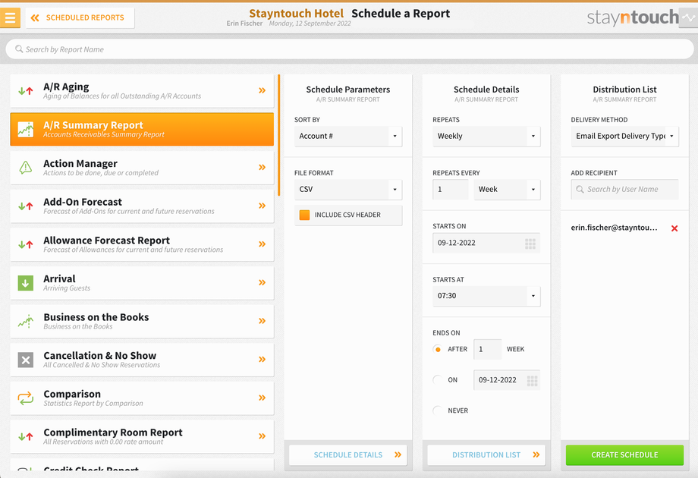Go back to Scheduled Reports

pyautogui.click(x=80, y=17)
